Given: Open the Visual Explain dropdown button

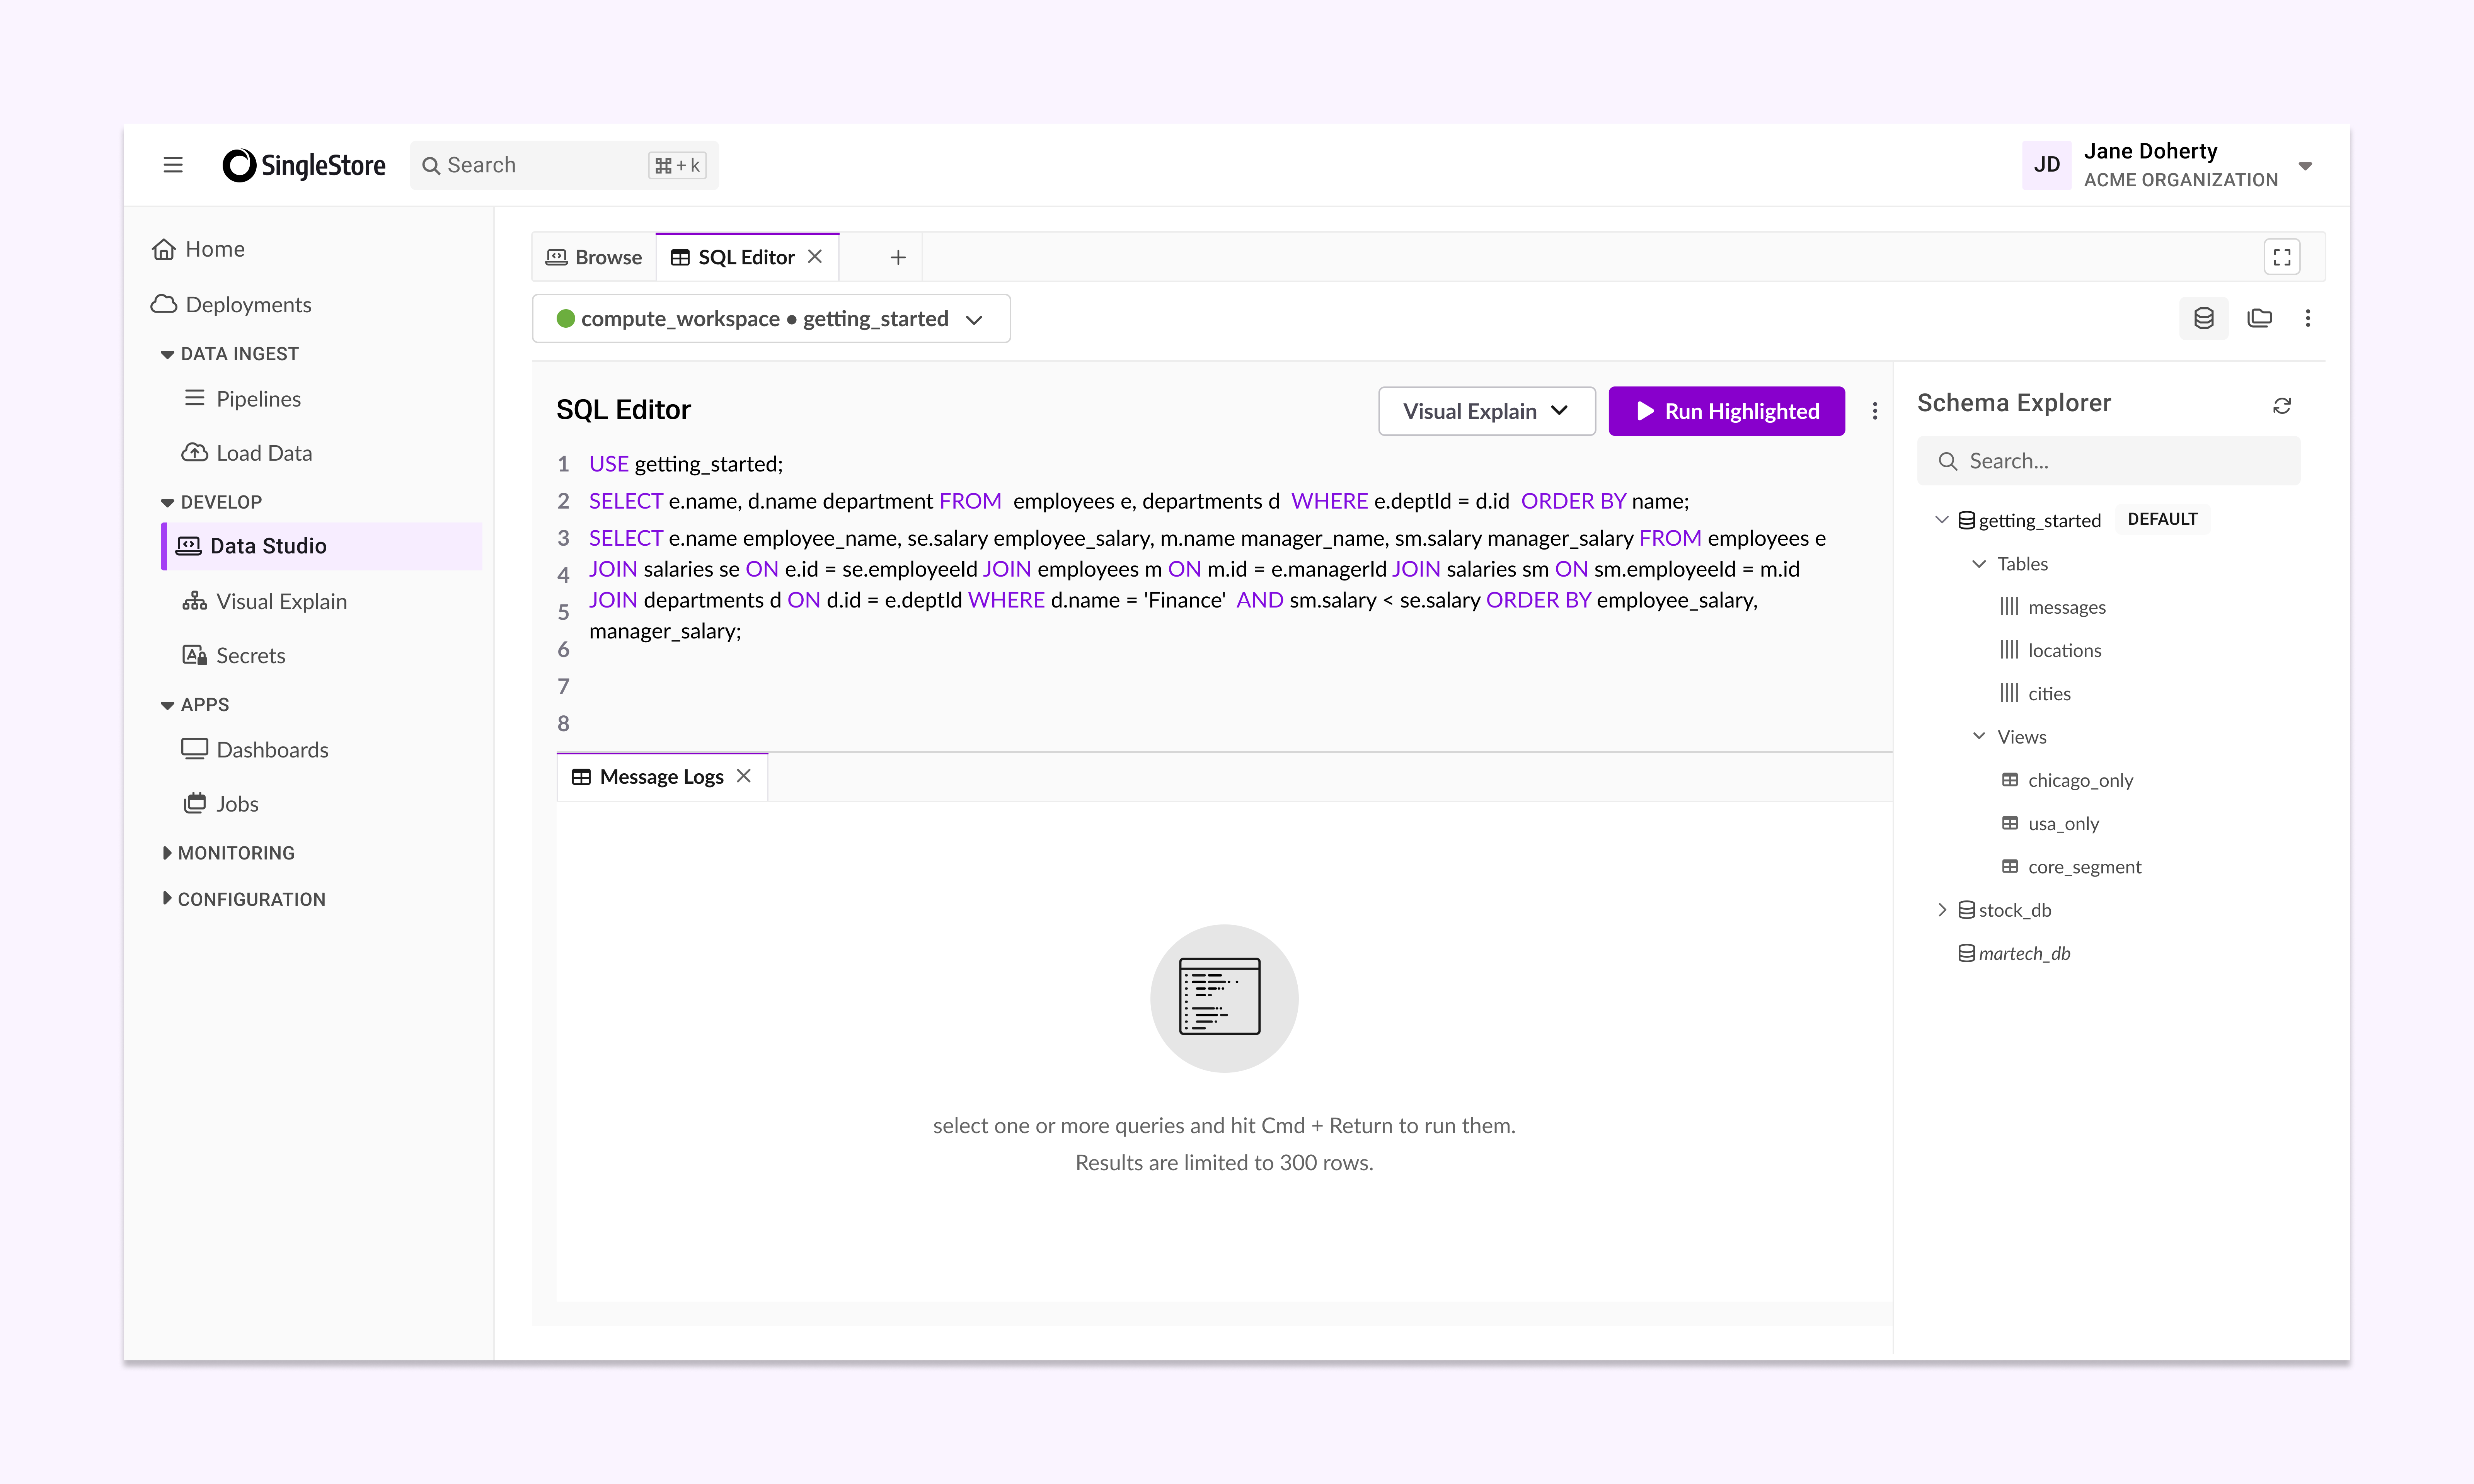Looking at the screenshot, I should point(1485,411).
